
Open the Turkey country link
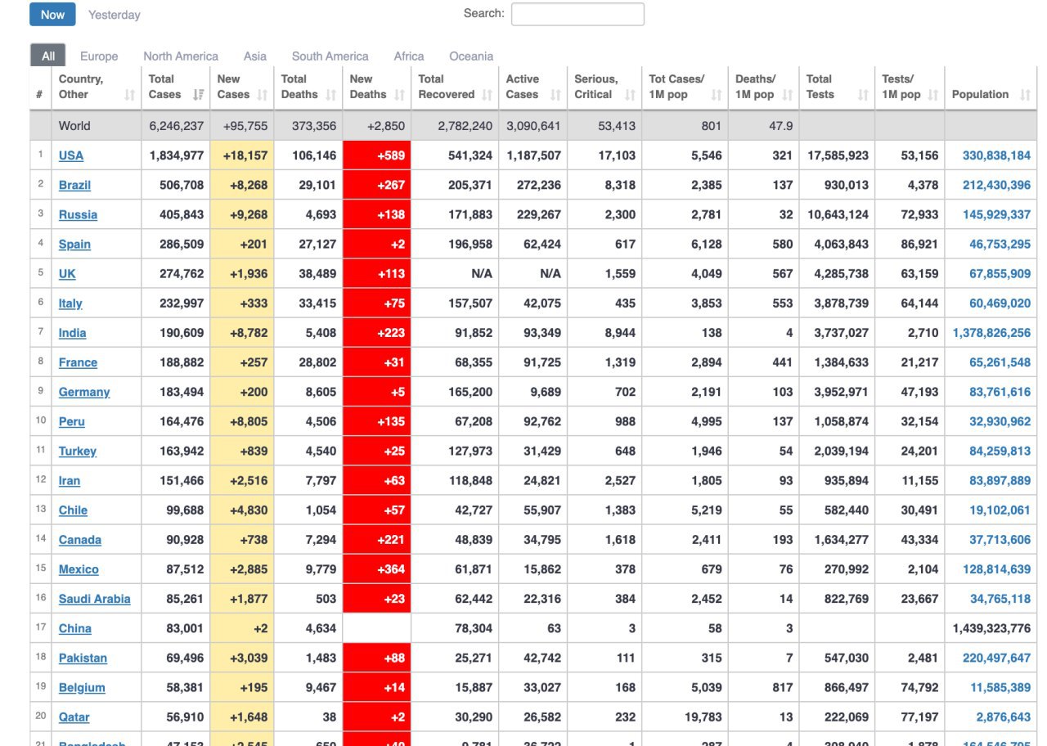pos(78,451)
